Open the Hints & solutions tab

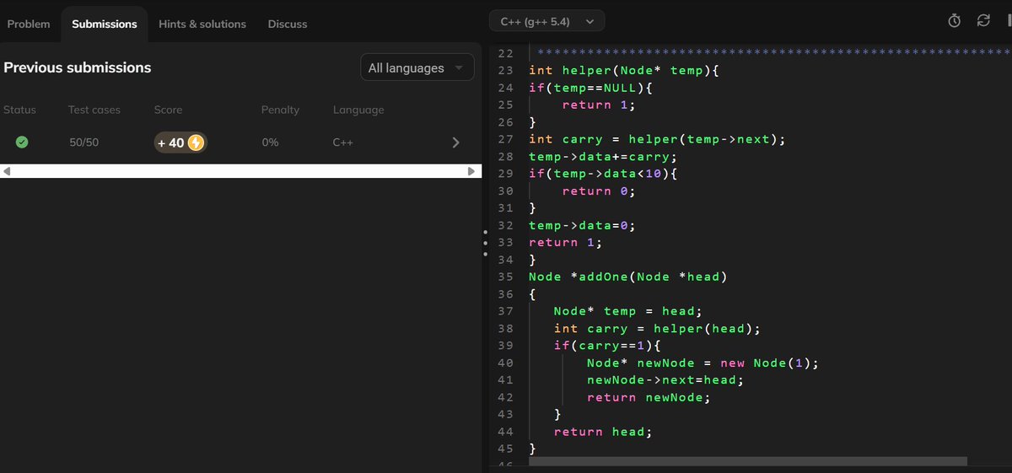click(202, 24)
